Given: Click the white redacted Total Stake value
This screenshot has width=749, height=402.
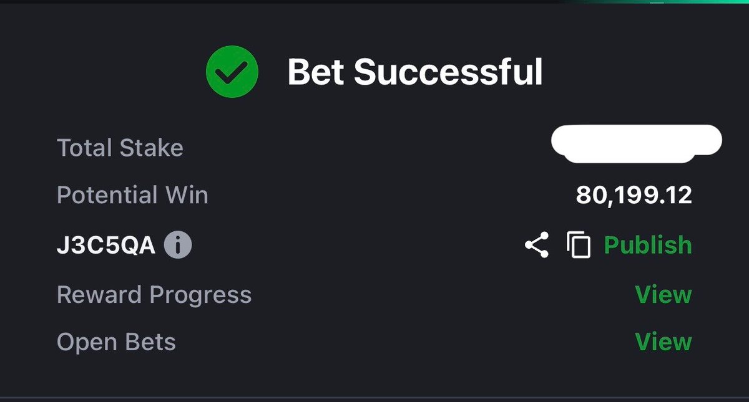Looking at the screenshot, I should (637, 144).
